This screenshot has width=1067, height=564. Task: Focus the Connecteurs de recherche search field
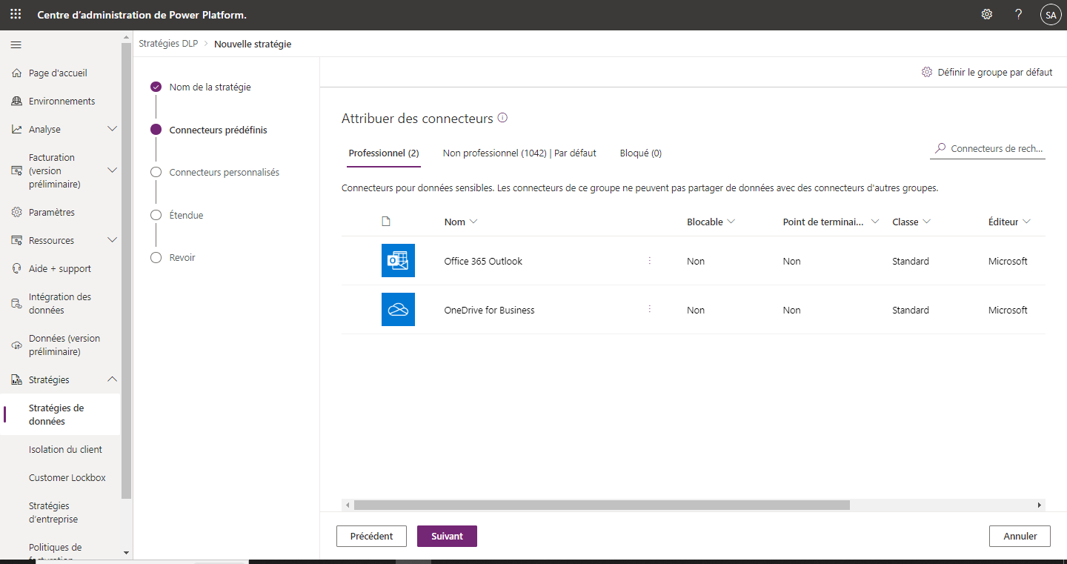[988, 148]
